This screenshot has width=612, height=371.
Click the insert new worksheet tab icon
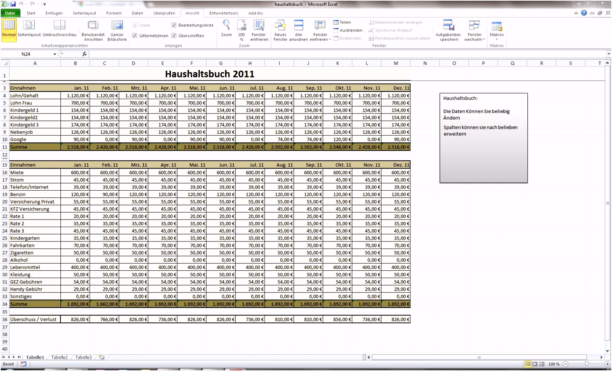(101, 357)
